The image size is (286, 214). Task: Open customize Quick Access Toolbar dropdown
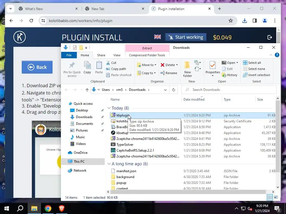(x=86, y=48)
